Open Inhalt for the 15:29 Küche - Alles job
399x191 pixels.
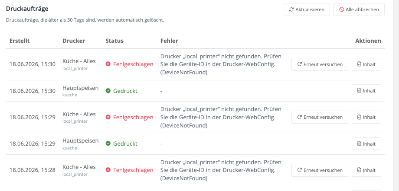366,117
